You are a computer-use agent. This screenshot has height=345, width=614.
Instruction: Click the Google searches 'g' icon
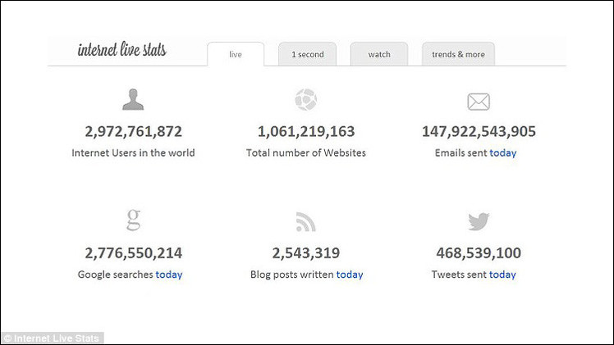click(133, 220)
